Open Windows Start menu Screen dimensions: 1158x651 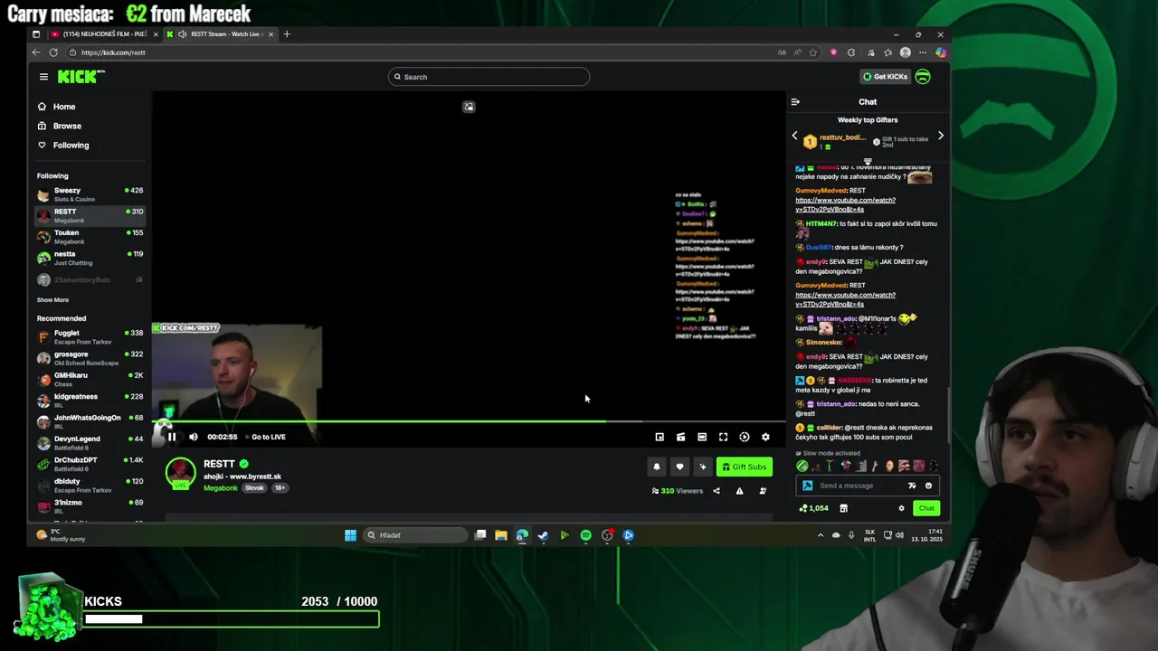point(350,535)
